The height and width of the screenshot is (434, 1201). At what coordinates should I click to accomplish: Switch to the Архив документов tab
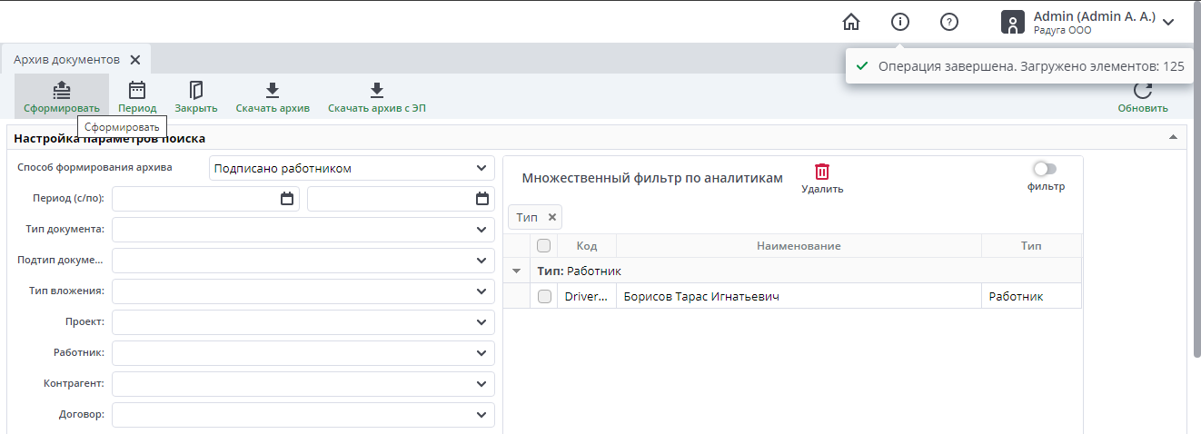click(66, 60)
